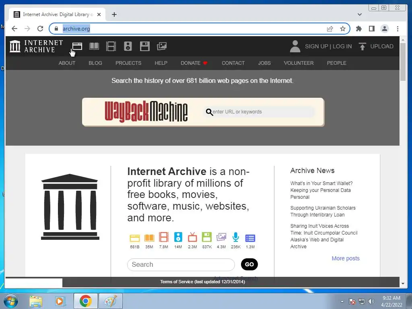
Task: Select the microphone icon labeled 236K
Action: click(x=236, y=237)
